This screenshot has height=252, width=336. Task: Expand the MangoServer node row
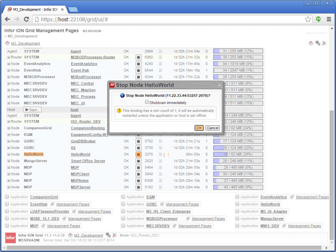coord(9,161)
